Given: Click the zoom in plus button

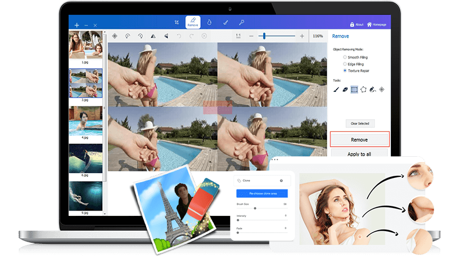Looking at the screenshot, I should [302, 36].
